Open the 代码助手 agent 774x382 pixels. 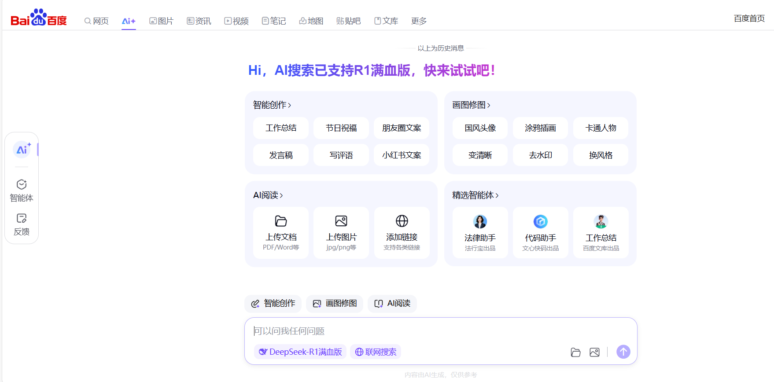click(541, 233)
